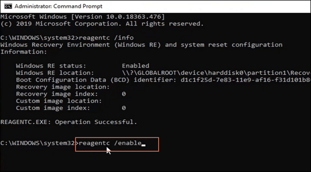
Task: Click the Windows RE location path
Action: (x=216, y=73)
